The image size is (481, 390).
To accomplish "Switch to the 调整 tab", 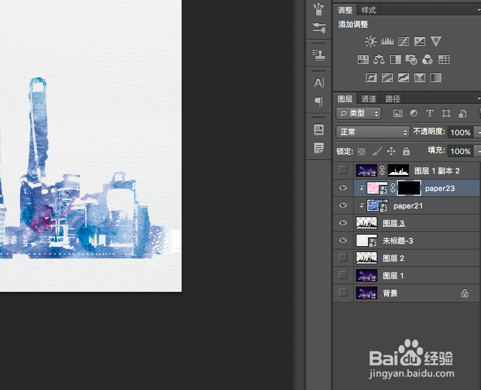I will tap(345, 10).
